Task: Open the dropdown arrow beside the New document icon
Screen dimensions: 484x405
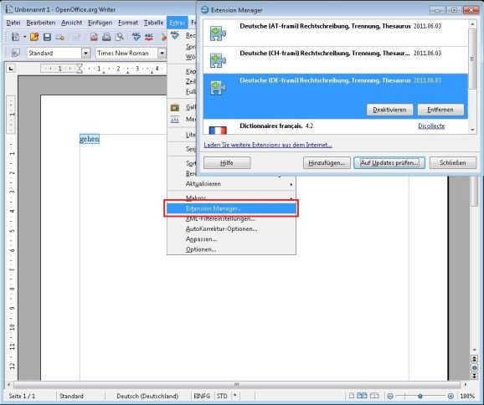Action: 24,37
